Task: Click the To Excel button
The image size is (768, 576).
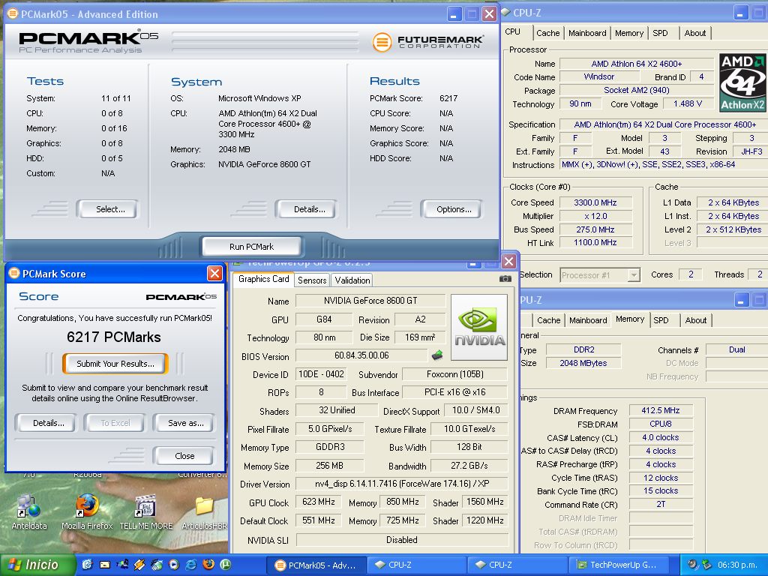Action: [115, 423]
